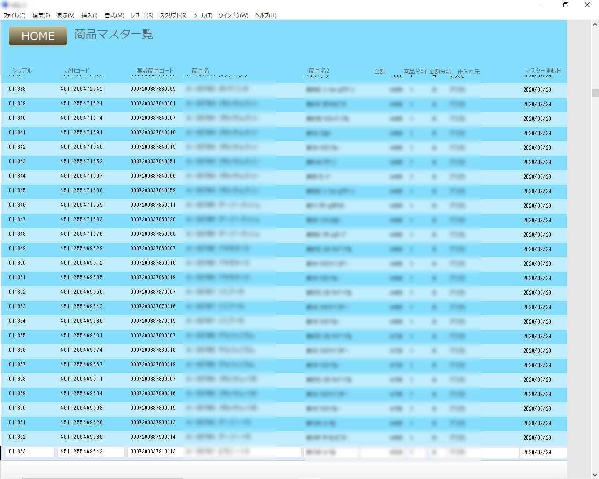Select the record with serial 011838
This screenshot has width=599, height=479.
click(17, 89)
